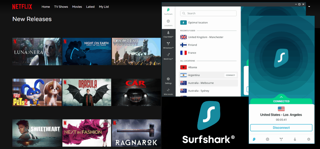Open the Car Road to Revenge thumbnail

[x=136, y=92]
